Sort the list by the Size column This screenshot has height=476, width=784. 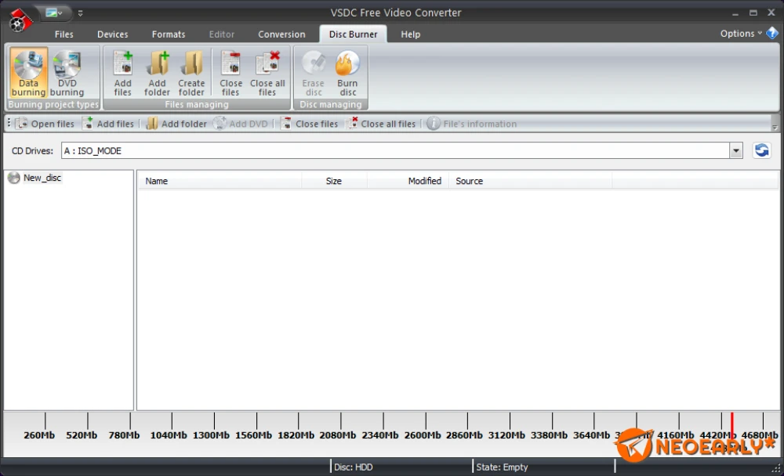coord(334,181)
